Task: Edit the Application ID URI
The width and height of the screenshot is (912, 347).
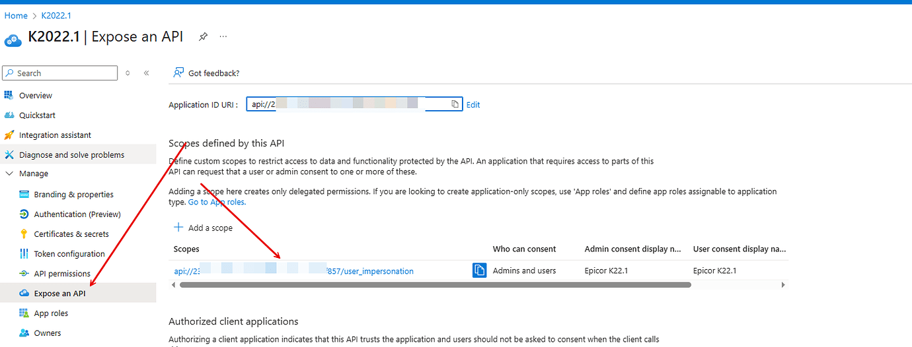Action: (x=473, y=105)
